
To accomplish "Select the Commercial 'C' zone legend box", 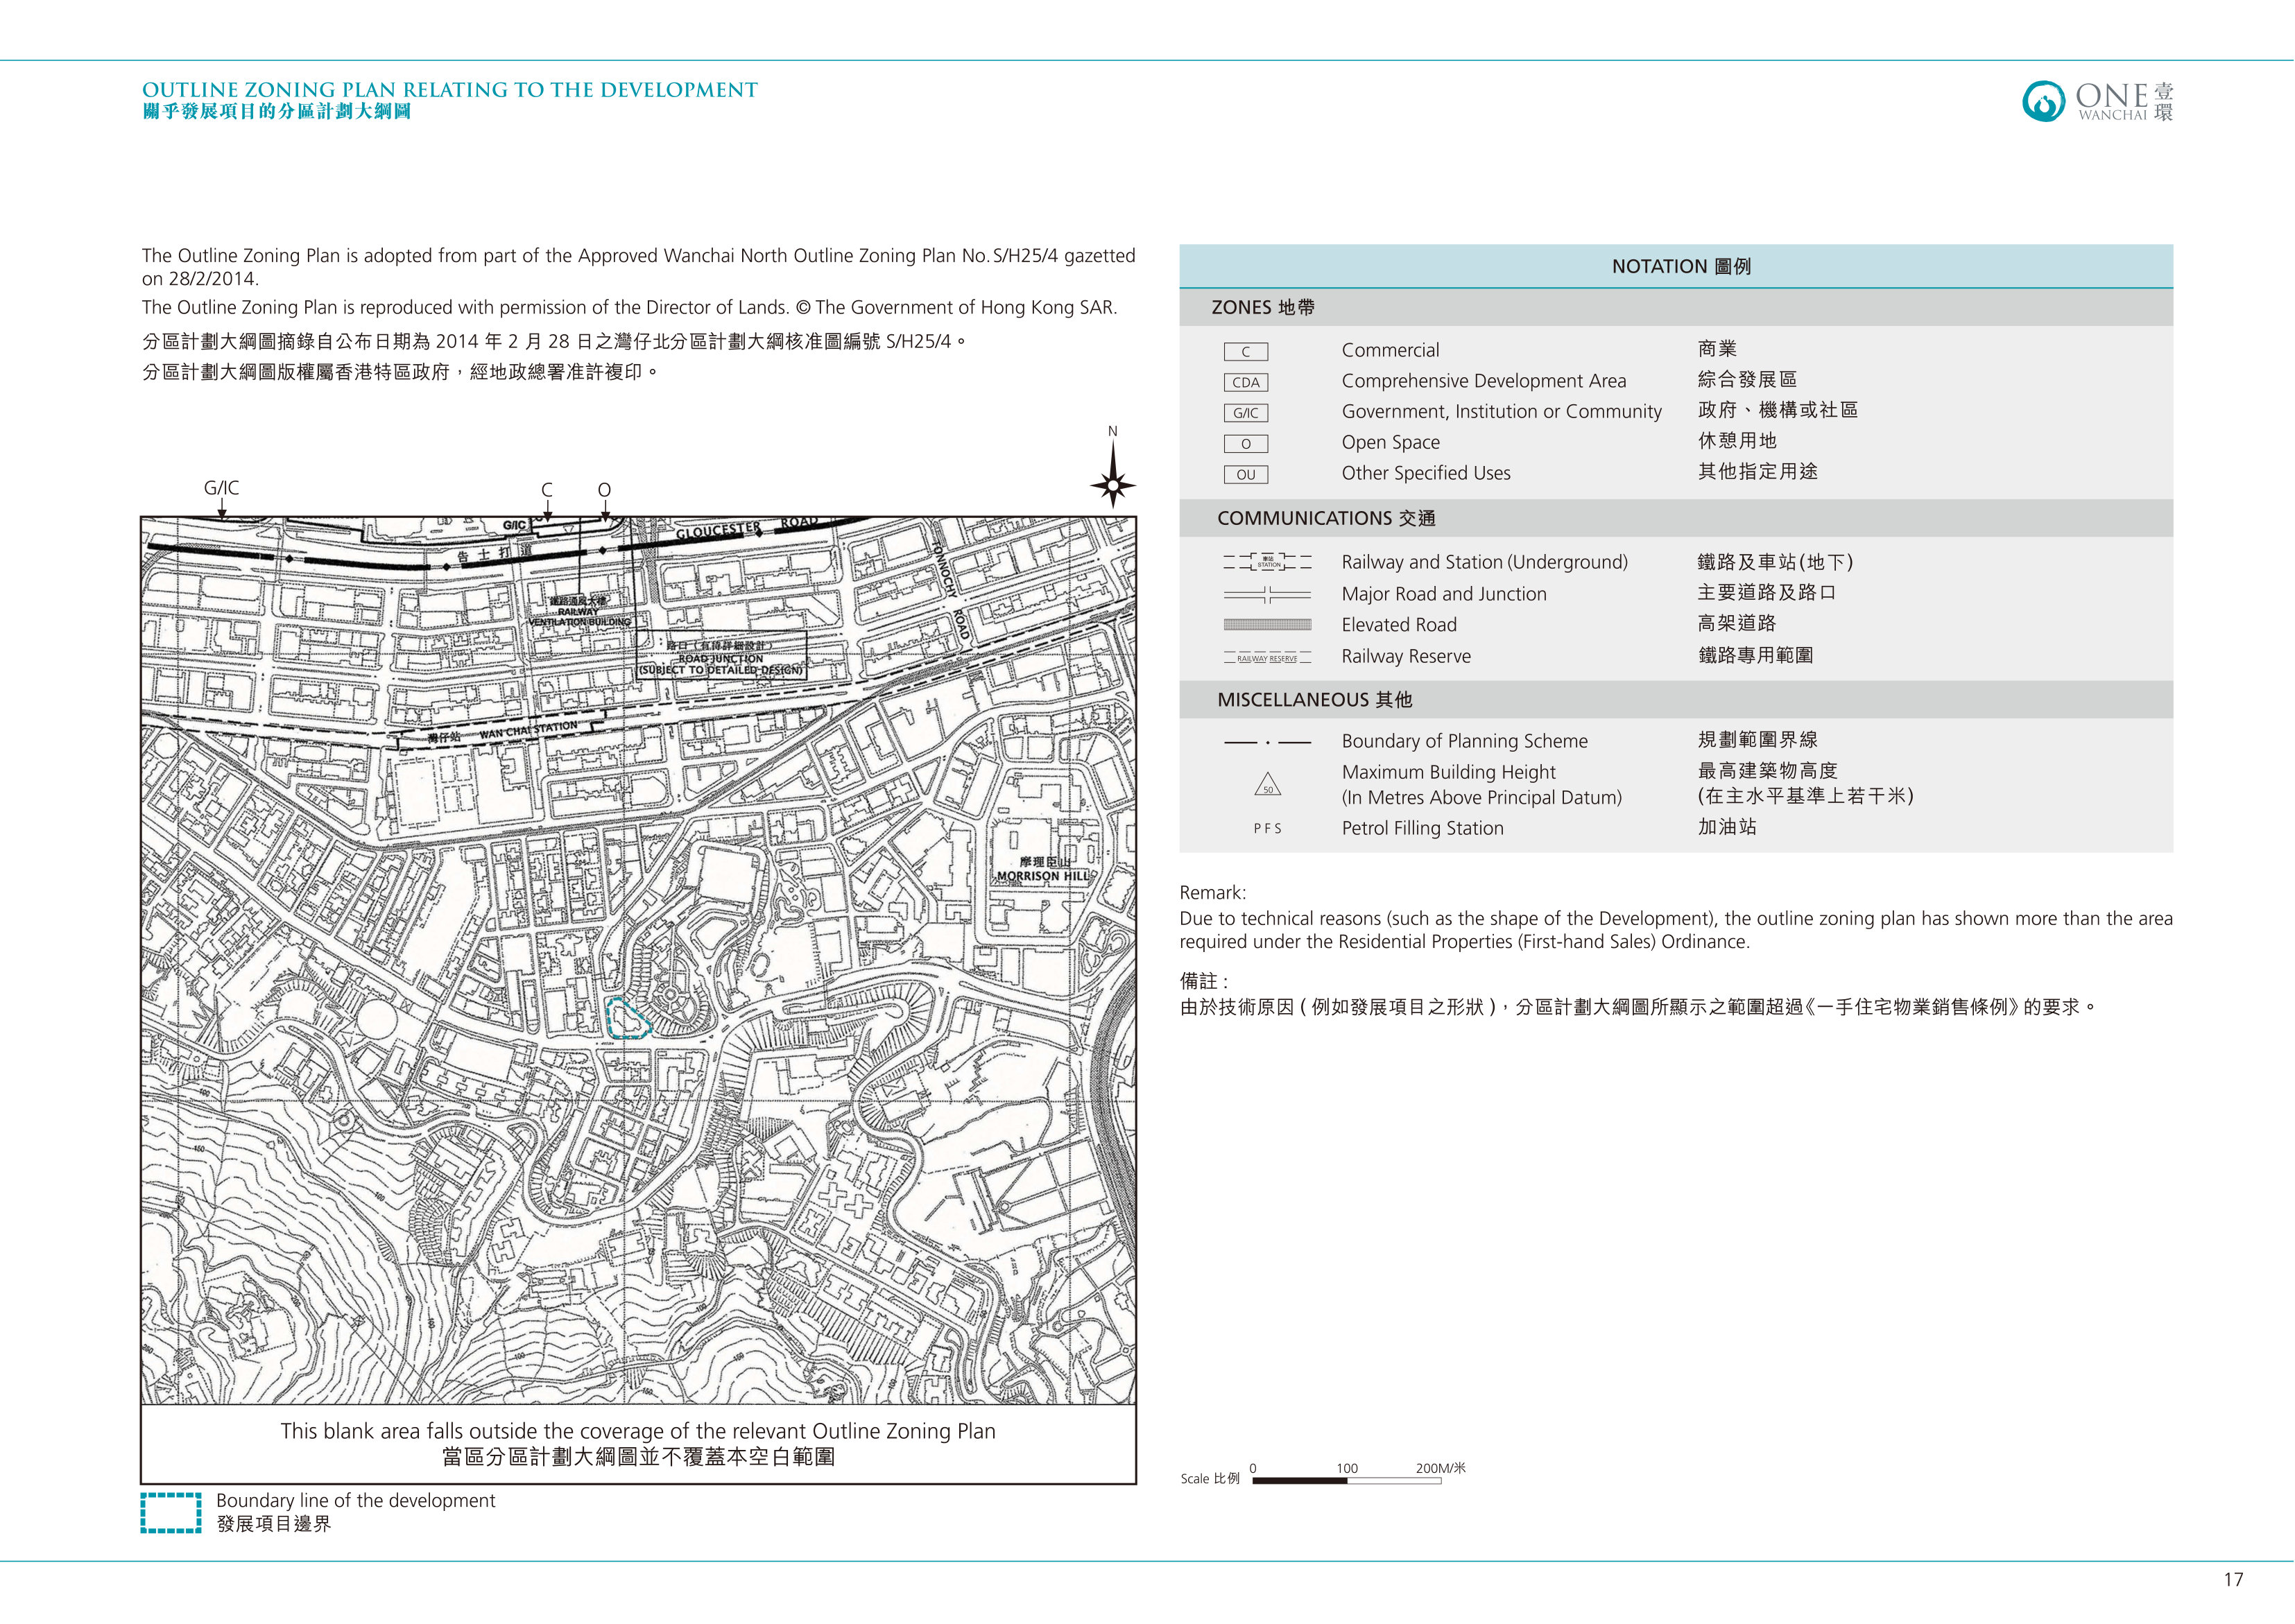I will (x=1245, y=352).
